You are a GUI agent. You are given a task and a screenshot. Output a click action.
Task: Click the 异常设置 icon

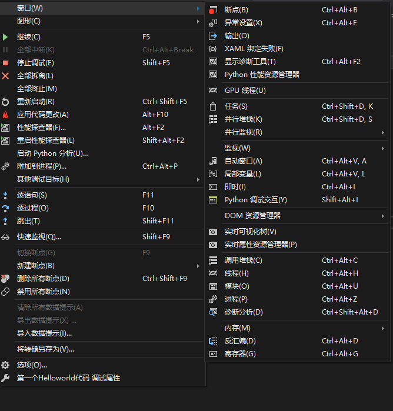tap(213, 23)
